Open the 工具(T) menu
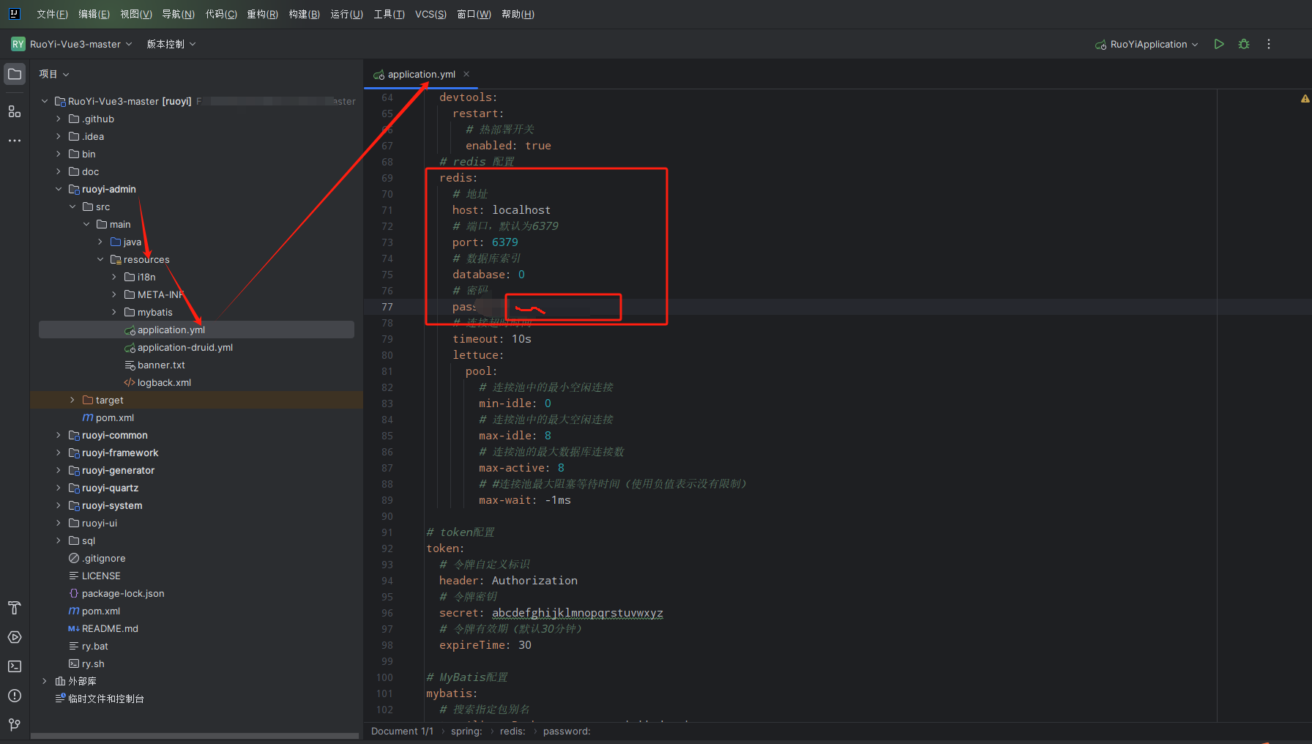The image size is (1312, 744). (389, 14)
